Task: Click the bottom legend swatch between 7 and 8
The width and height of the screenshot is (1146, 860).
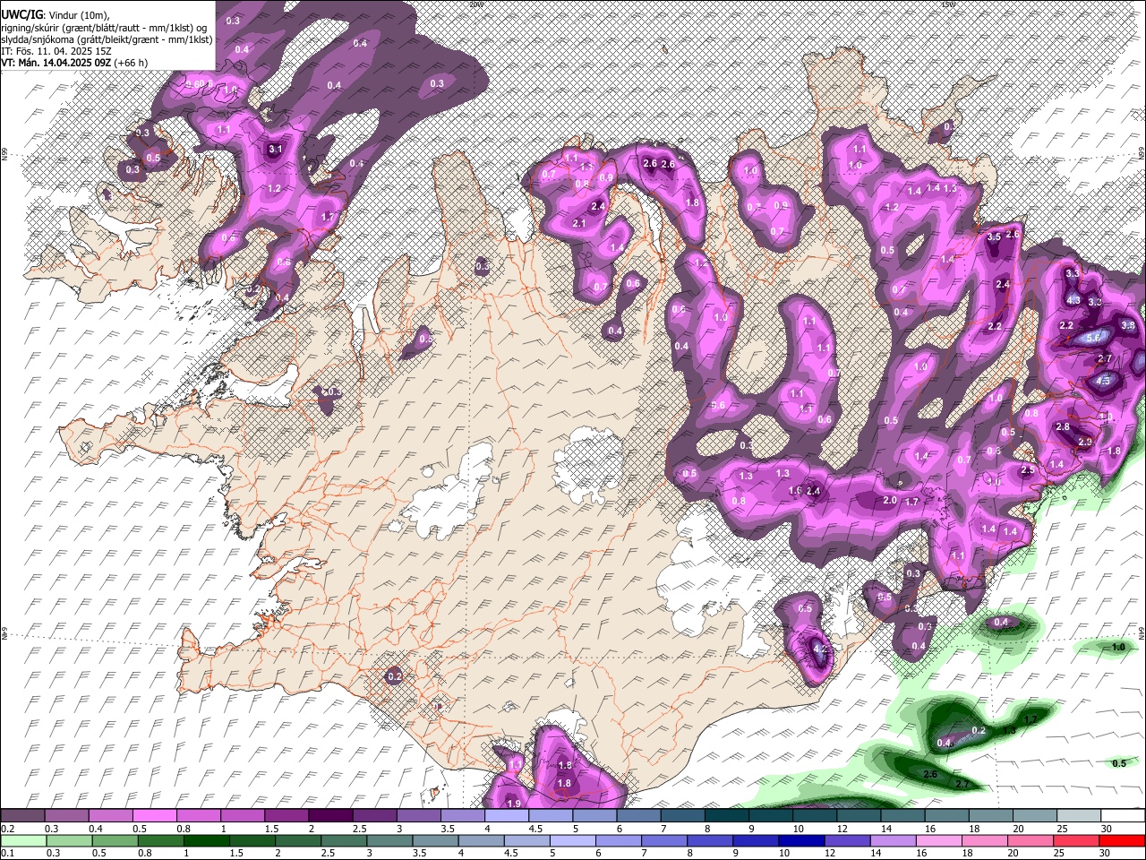Action: click(x=665, y=840)
